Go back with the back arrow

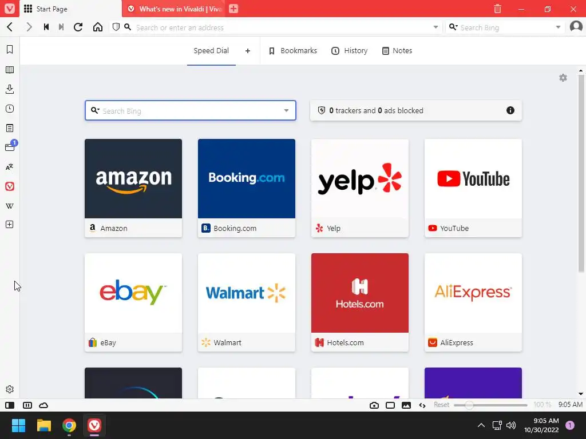[x=10, y=27]
